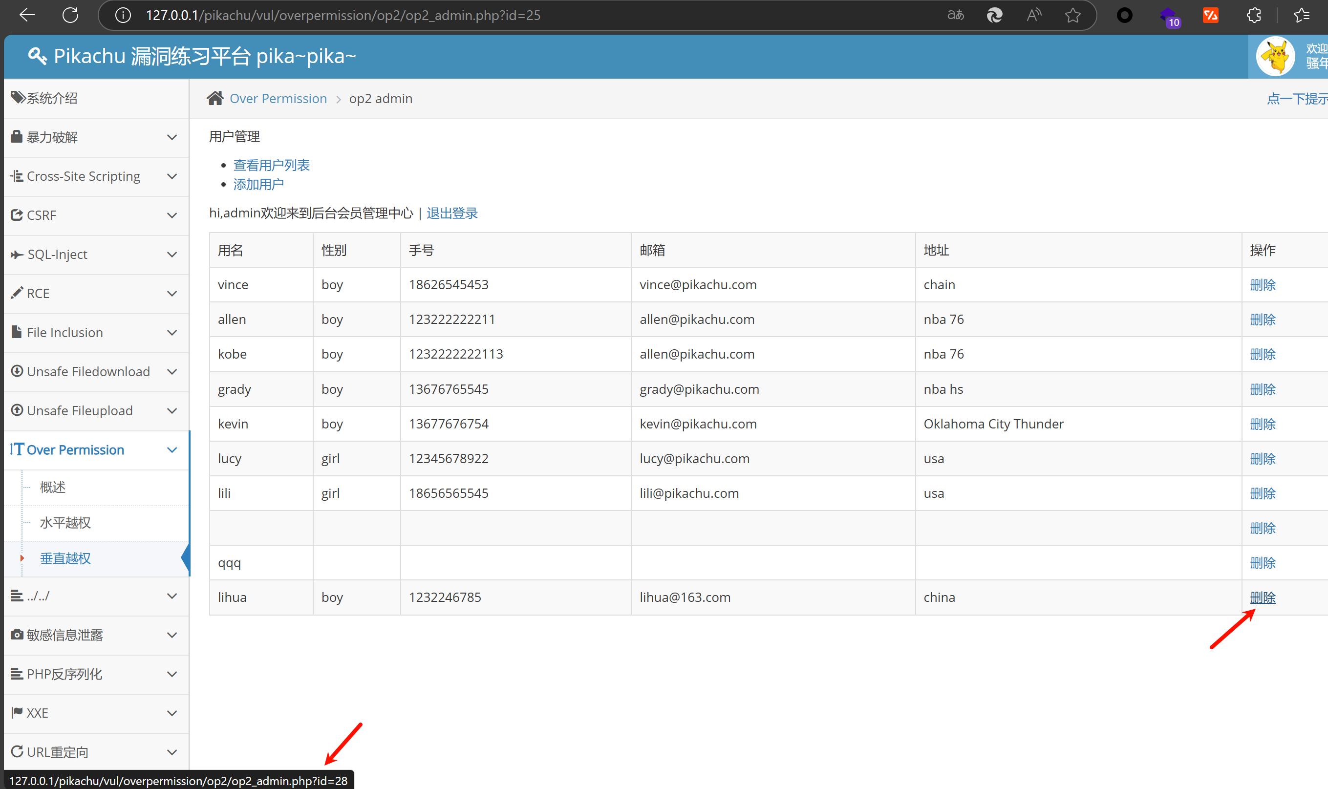This screenshot has width=1328, height=789.
Task: Click the 点一下提示 hint link
Action: pyautogui.click(x=1297, y=98)
